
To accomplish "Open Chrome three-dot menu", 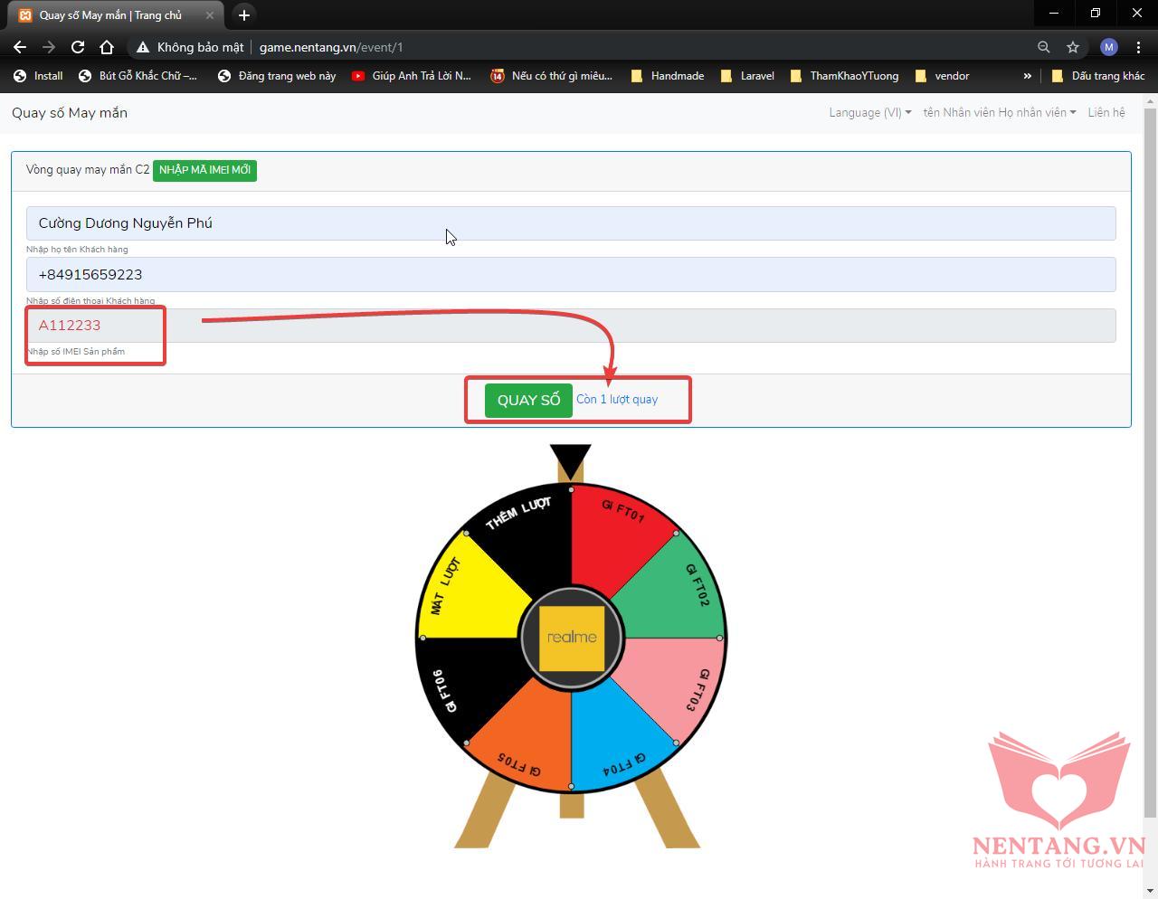I will 1138,47.
